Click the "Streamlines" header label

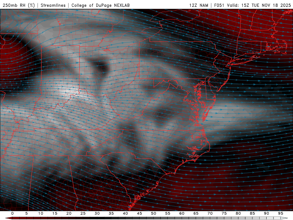[53, 5]
